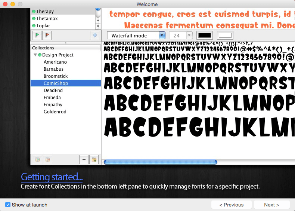295x211 pixels.
Task: Open the white background color swatch
Action: pos(225,36)
